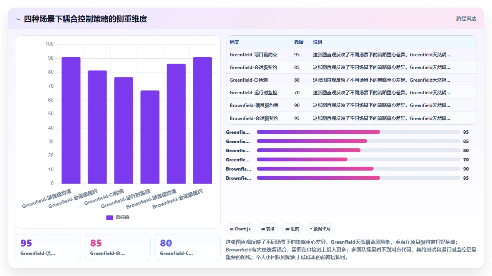Select the 数据卡片 tag
This screenshot has height=276, width=492.
pyautogui.click(x=320, y=229)
